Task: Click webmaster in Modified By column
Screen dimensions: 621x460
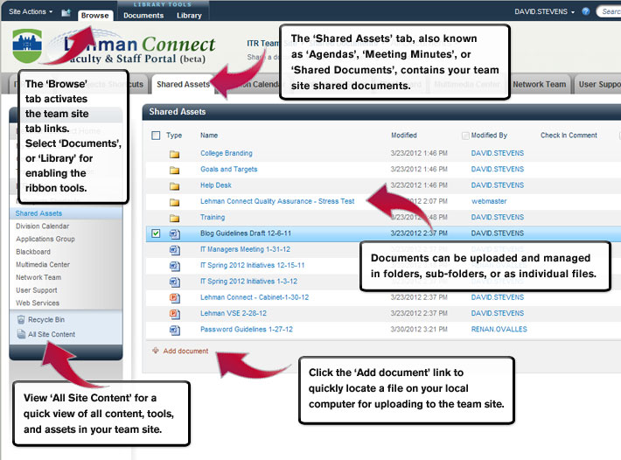Action: point(489,201)
